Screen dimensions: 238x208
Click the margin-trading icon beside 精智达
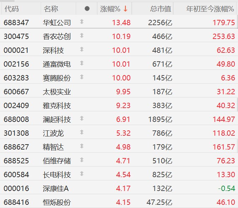(x=82, y=146)
